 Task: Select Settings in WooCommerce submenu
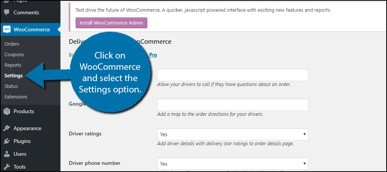(14, 76)
